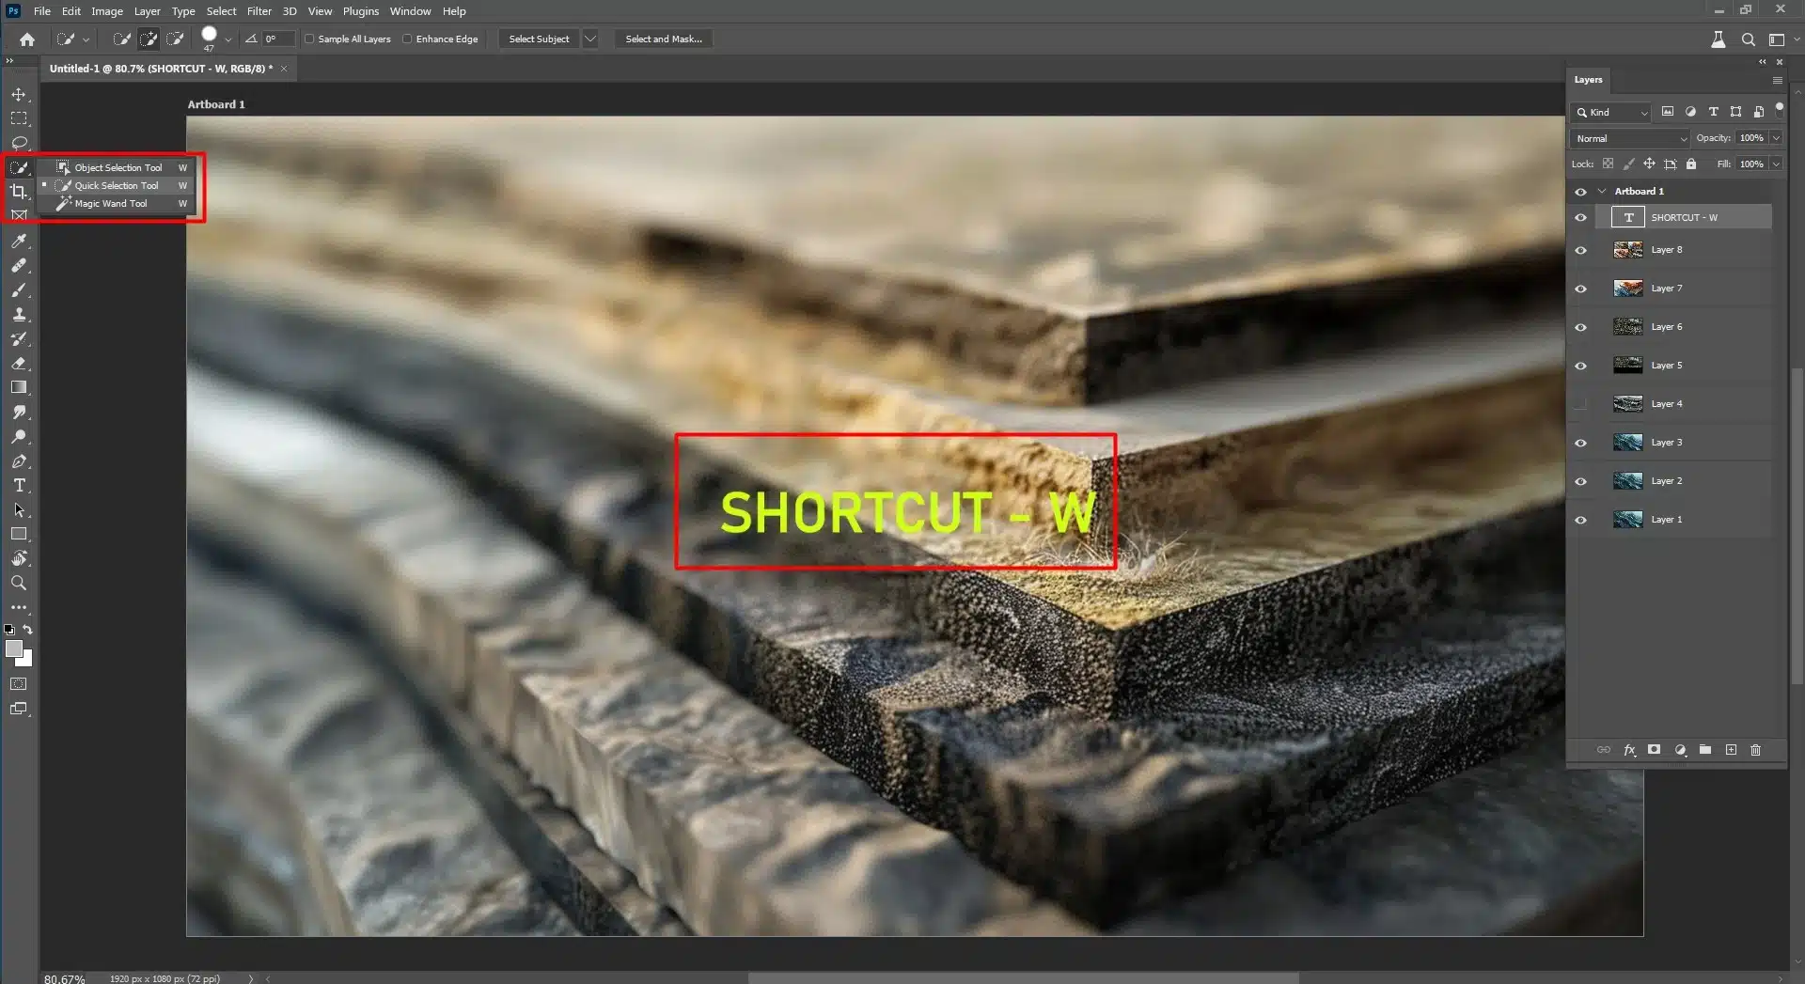The image size is (1805, 984).
Task: Select the Rectangle shape tool
Action: [x=19, y=535]
